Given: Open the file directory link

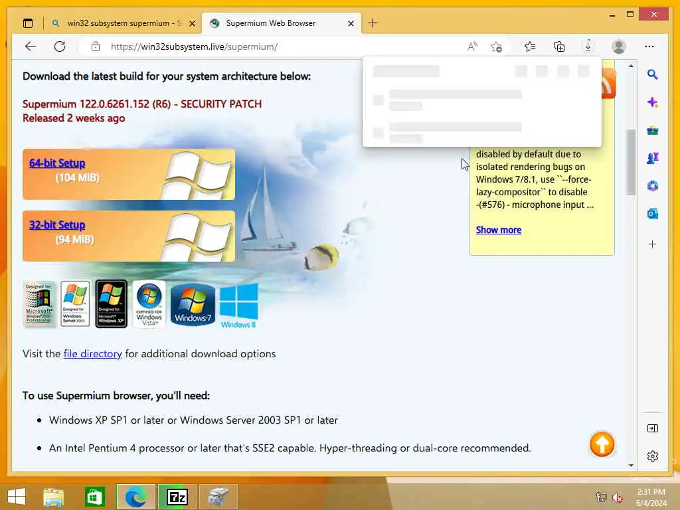Looking at the screenshot, I should [92, 354].
